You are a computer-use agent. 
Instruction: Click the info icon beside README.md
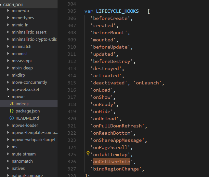[x=12, y=118]
